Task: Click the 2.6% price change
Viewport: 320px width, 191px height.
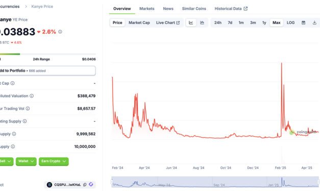Action: 46,31
